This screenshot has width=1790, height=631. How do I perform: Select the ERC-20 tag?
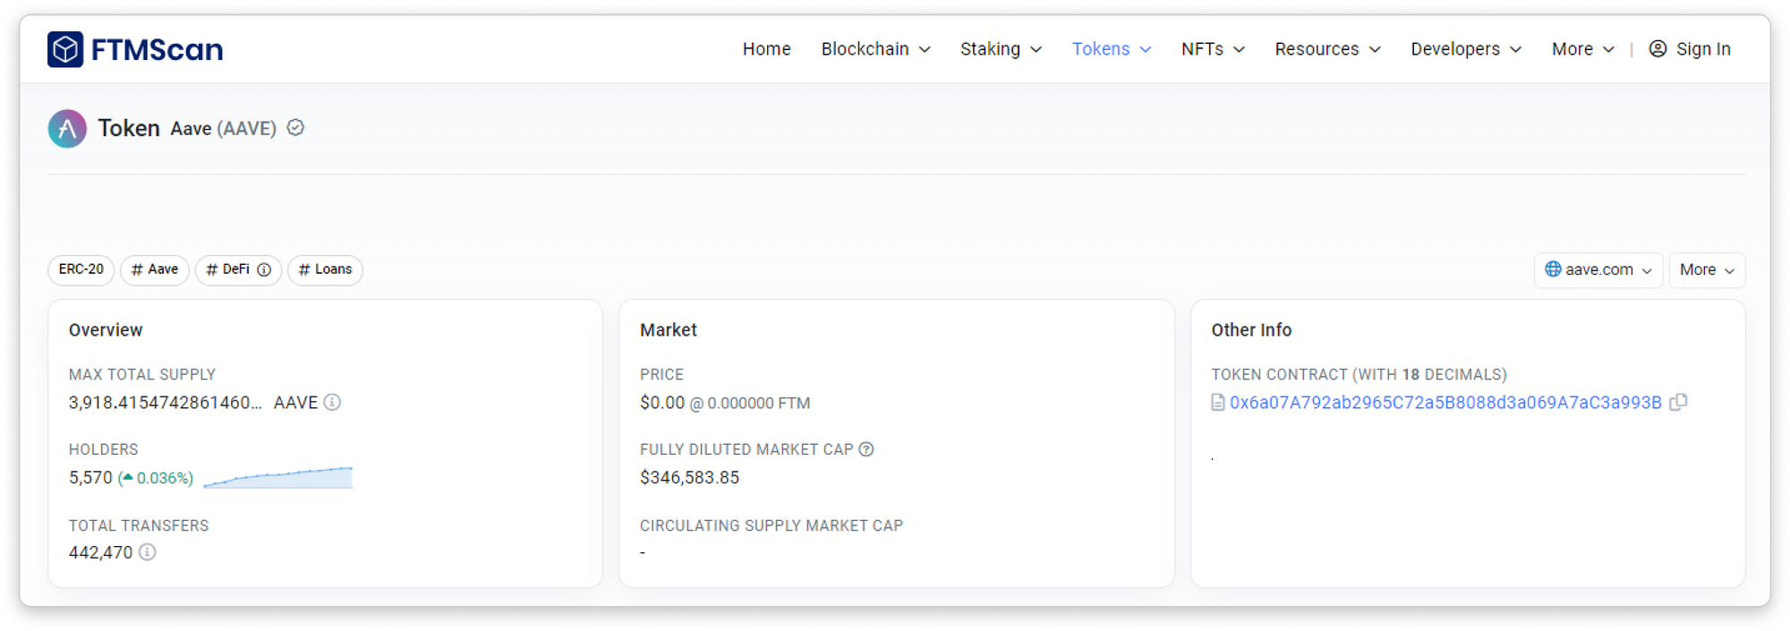tap(81, 269)
